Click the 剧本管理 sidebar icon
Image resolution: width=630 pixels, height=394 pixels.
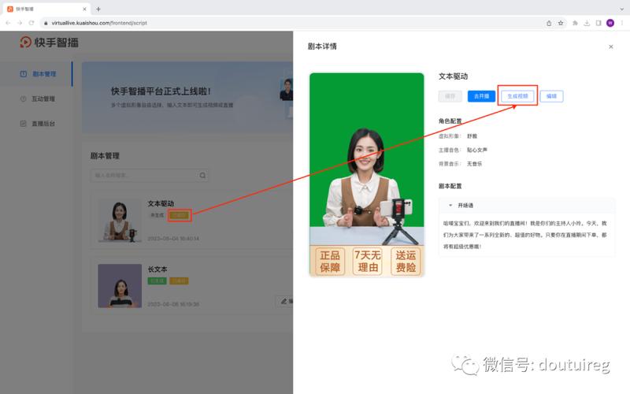click(x=24, y=74)
